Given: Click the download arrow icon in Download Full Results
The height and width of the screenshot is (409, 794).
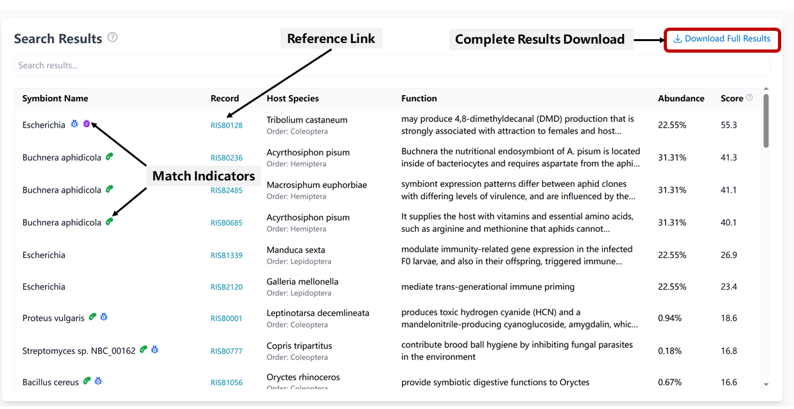Looking at the screenshot, I should pos(677,39).
